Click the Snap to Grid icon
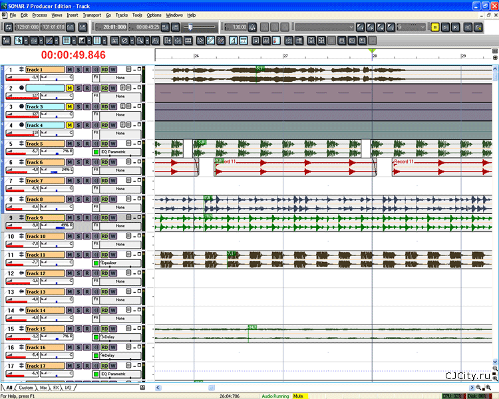 [67, 41]
